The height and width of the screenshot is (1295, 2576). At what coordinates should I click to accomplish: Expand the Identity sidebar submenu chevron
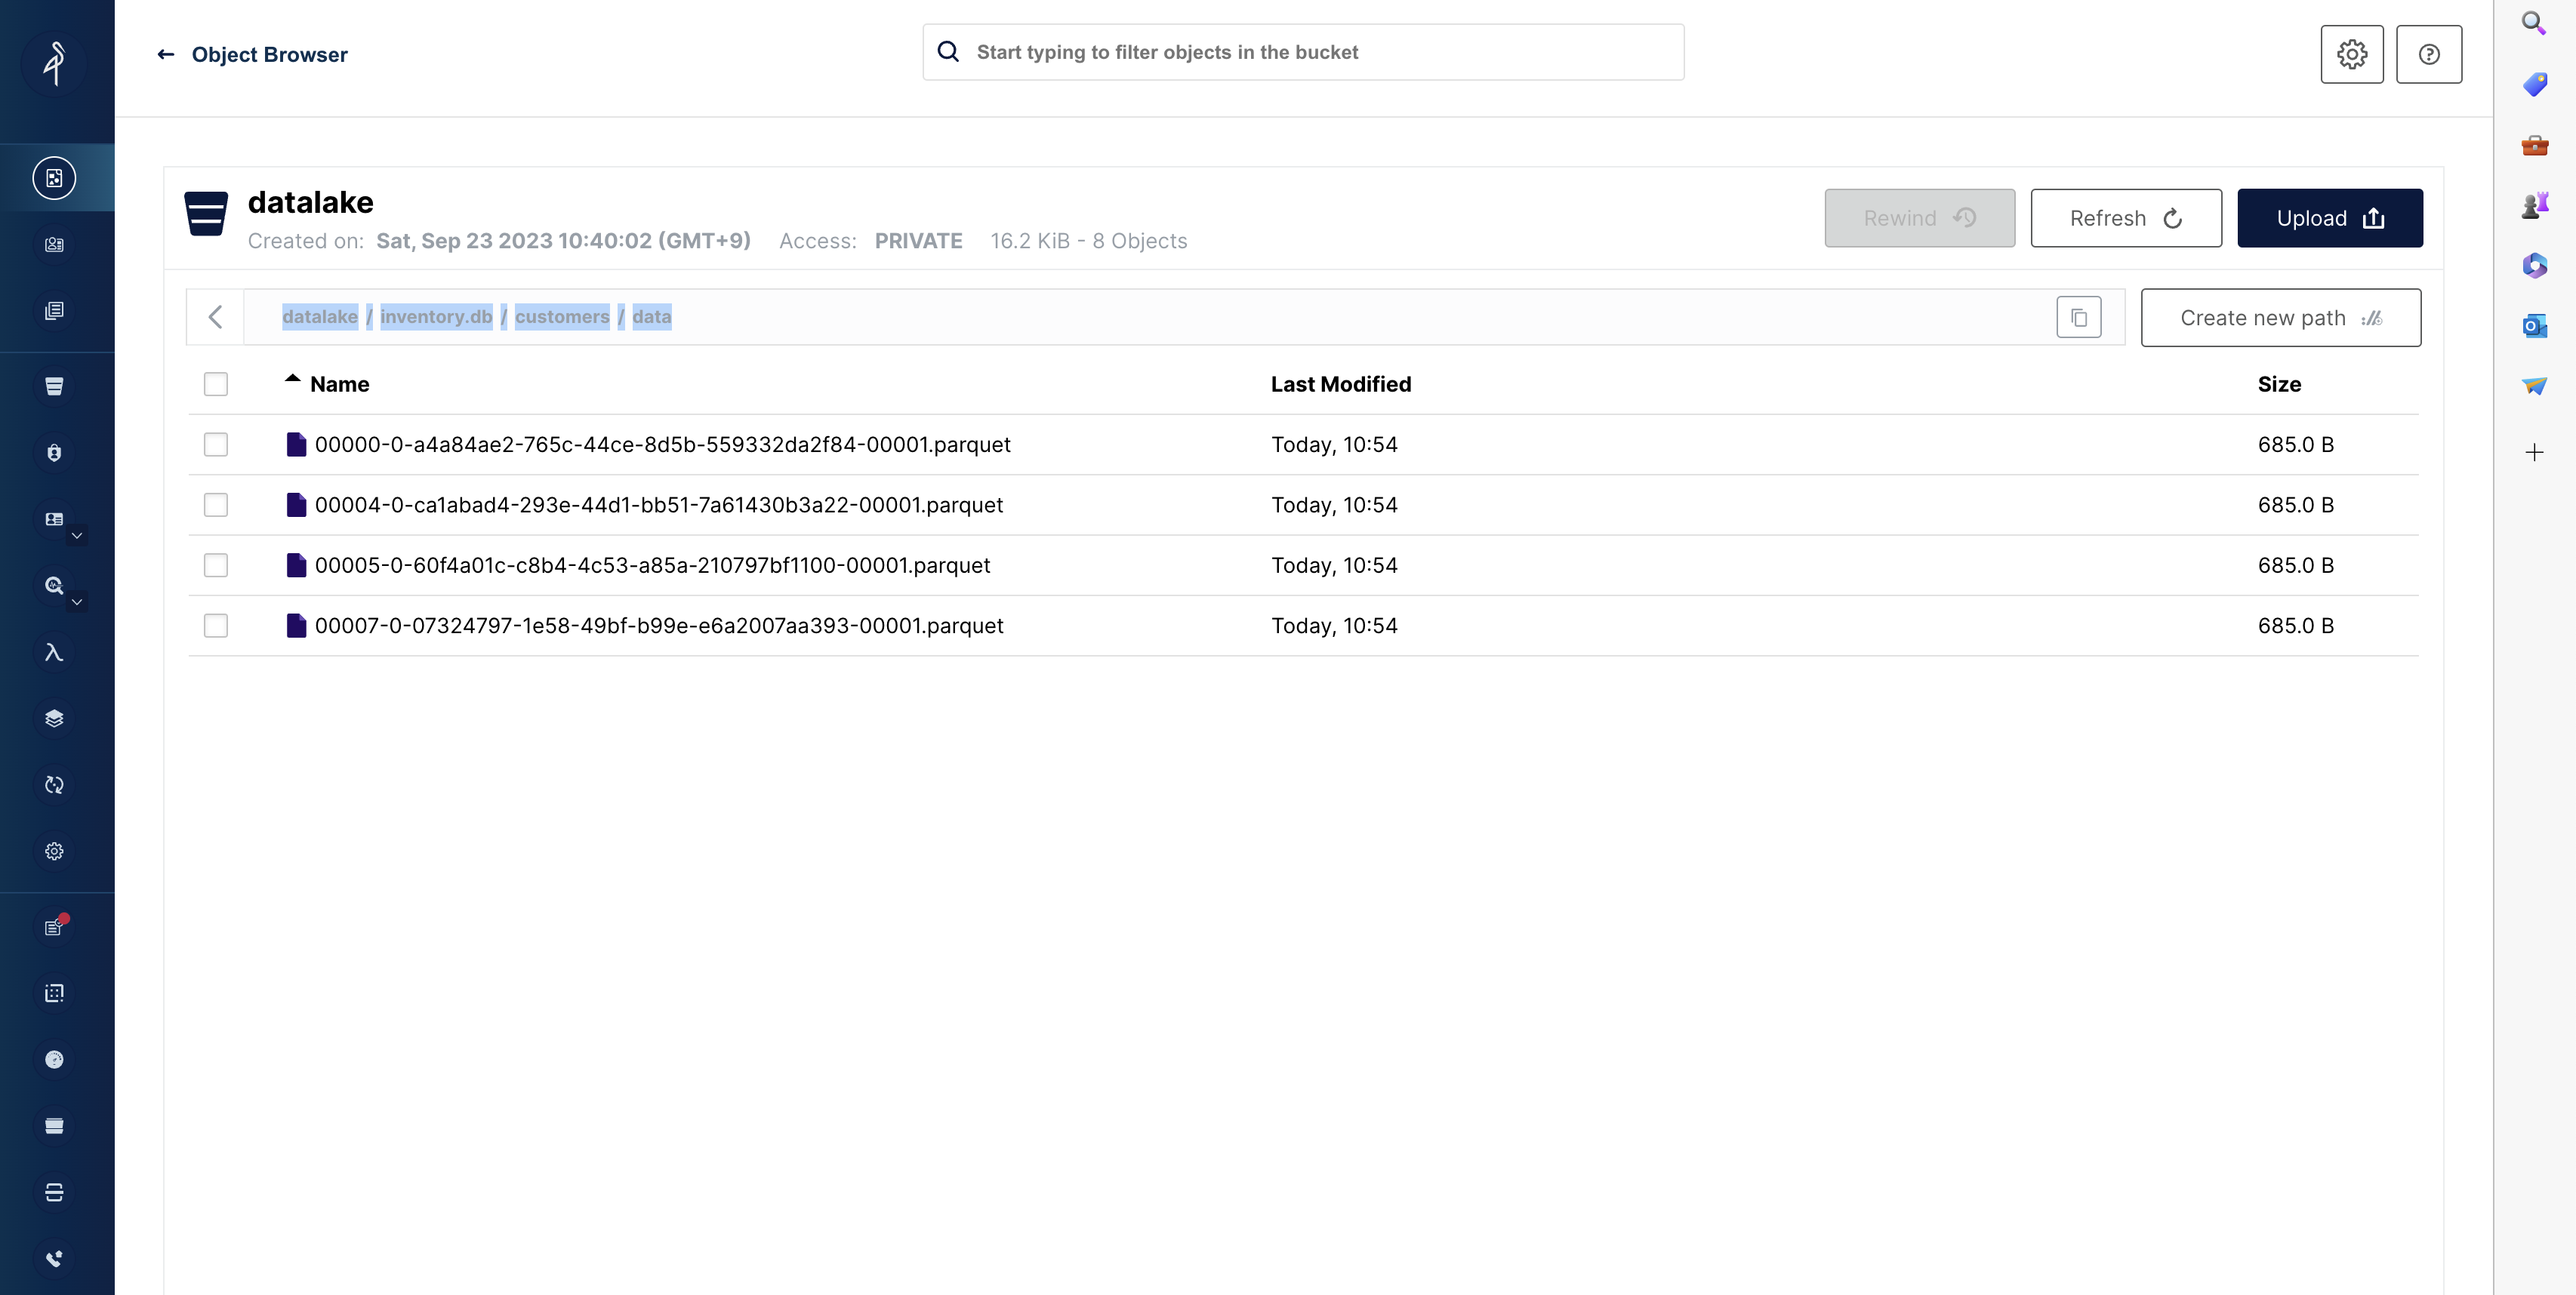point(77,536)
